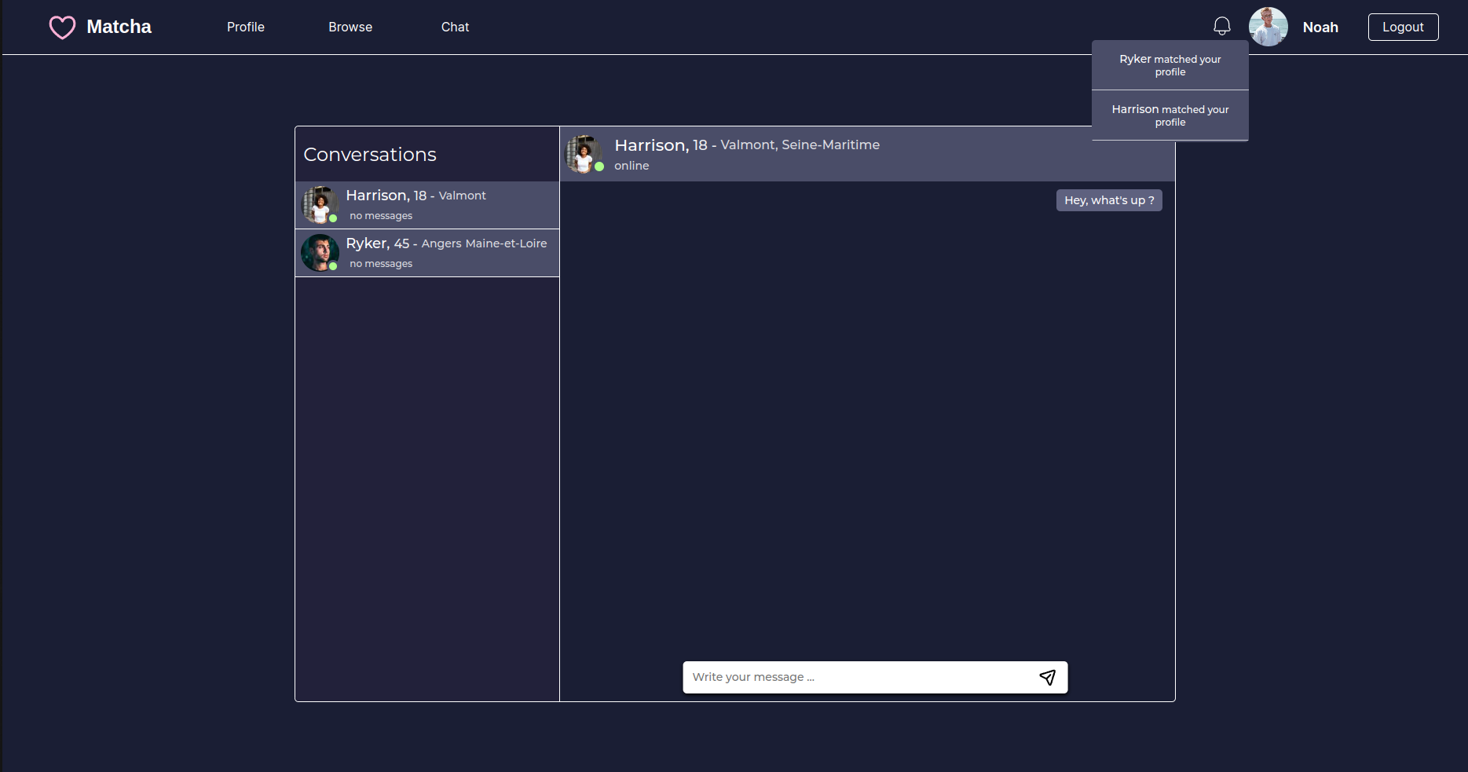Click the Matcha brand name text
The image size is (1468, 772).
pos(119,27)
